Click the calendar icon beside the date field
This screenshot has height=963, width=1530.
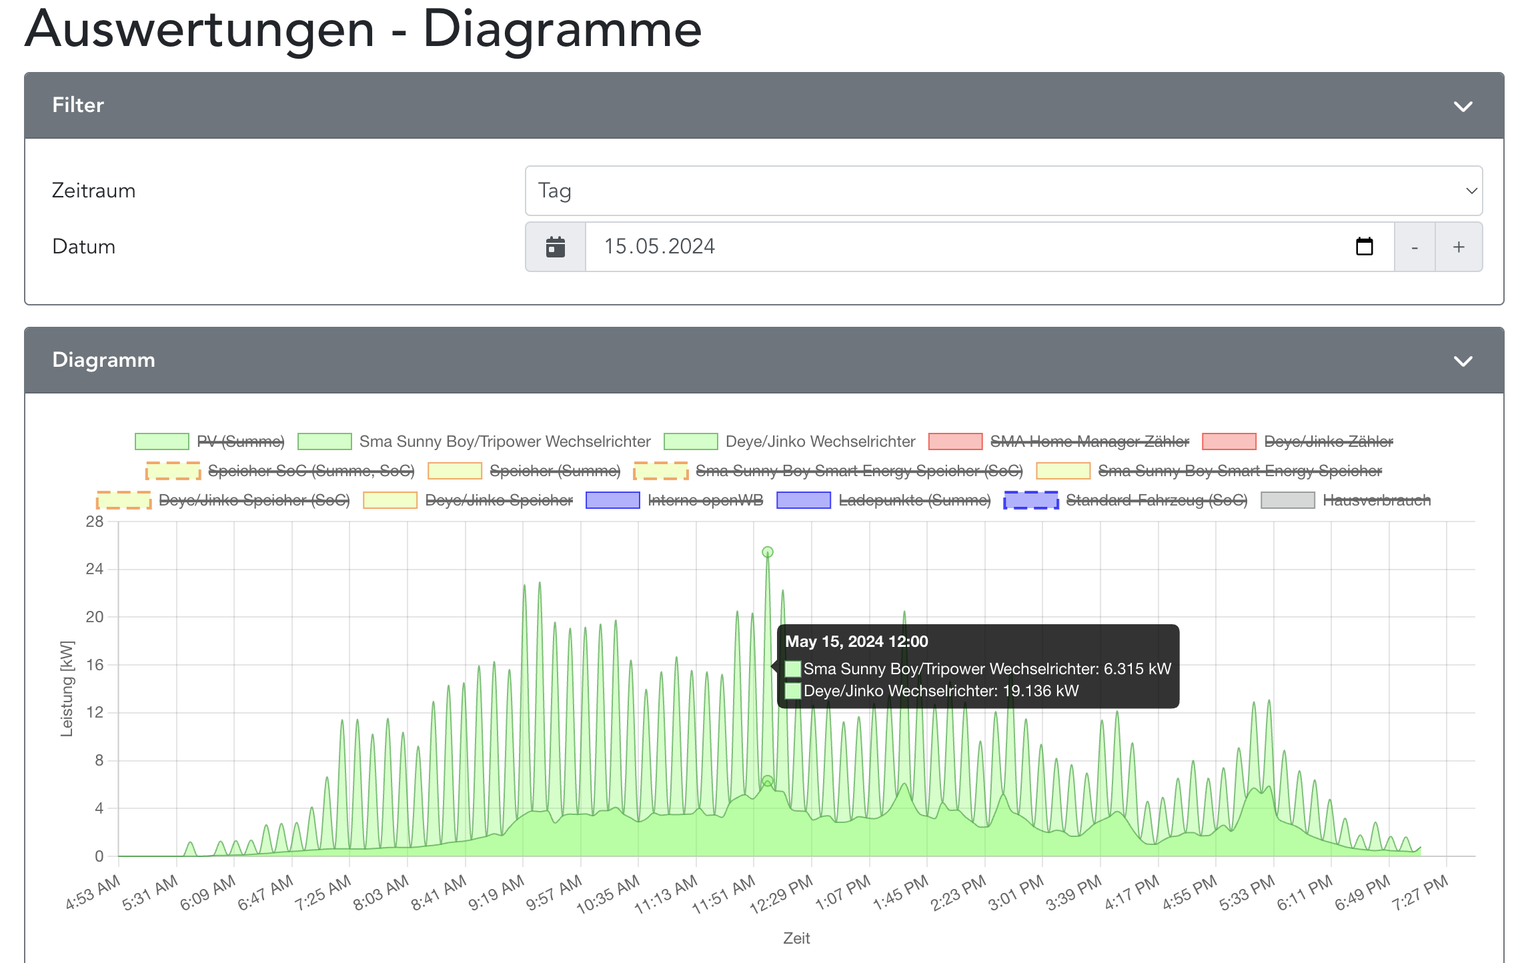[555, 247]
